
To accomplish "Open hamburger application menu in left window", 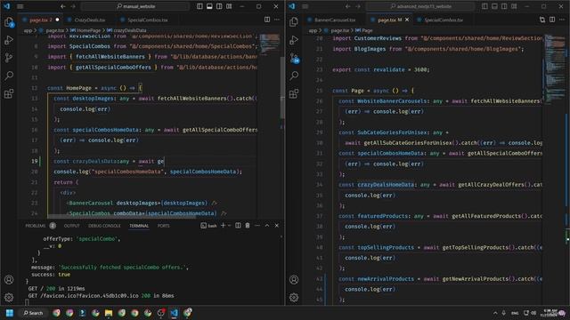I will (20, 6).
